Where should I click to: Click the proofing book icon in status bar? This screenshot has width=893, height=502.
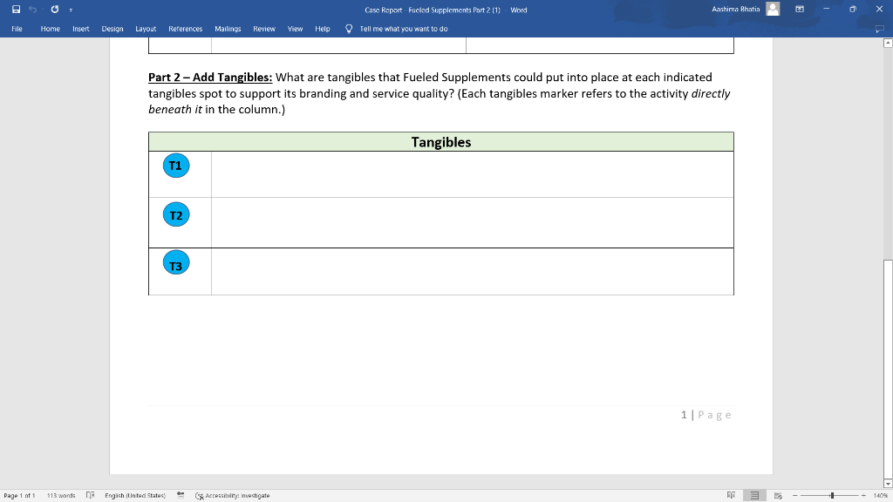click(90, 495)
